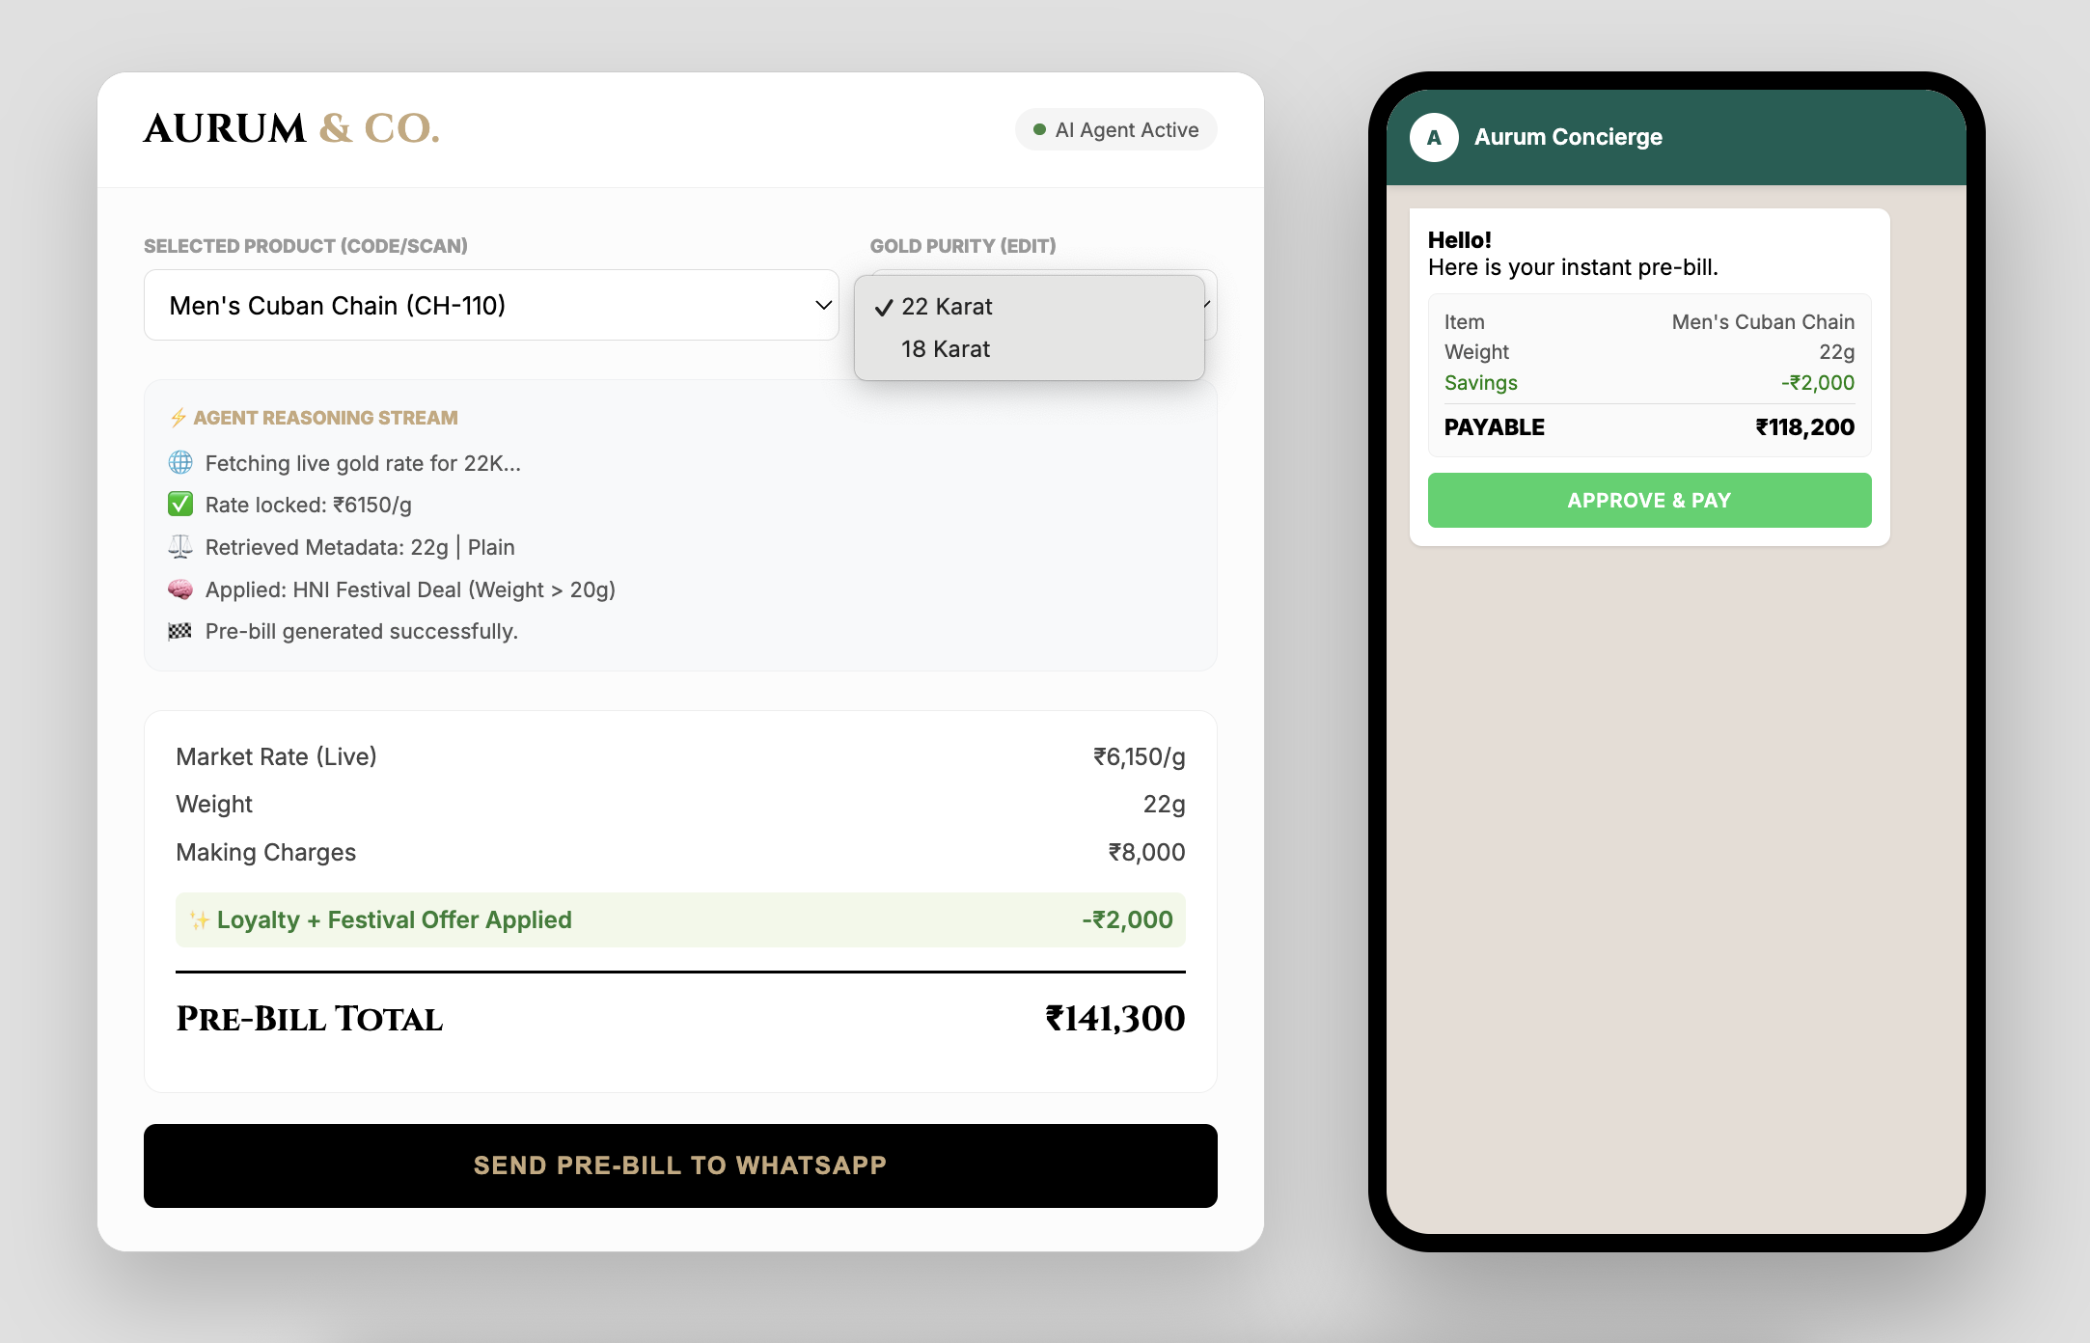Click the green checkmark next to Rate locked

180,505
